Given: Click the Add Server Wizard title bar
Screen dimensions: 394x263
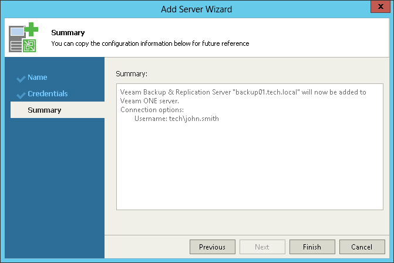Looking at the screenshot, I should pyautogui.click(x=197, y=9).
